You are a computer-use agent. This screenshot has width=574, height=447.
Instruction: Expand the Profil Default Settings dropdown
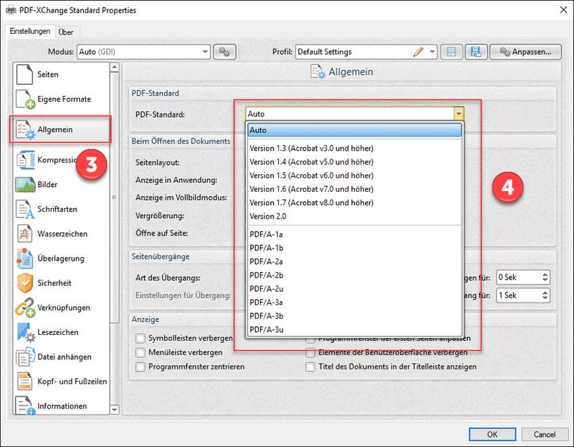[x=432, y=52]
